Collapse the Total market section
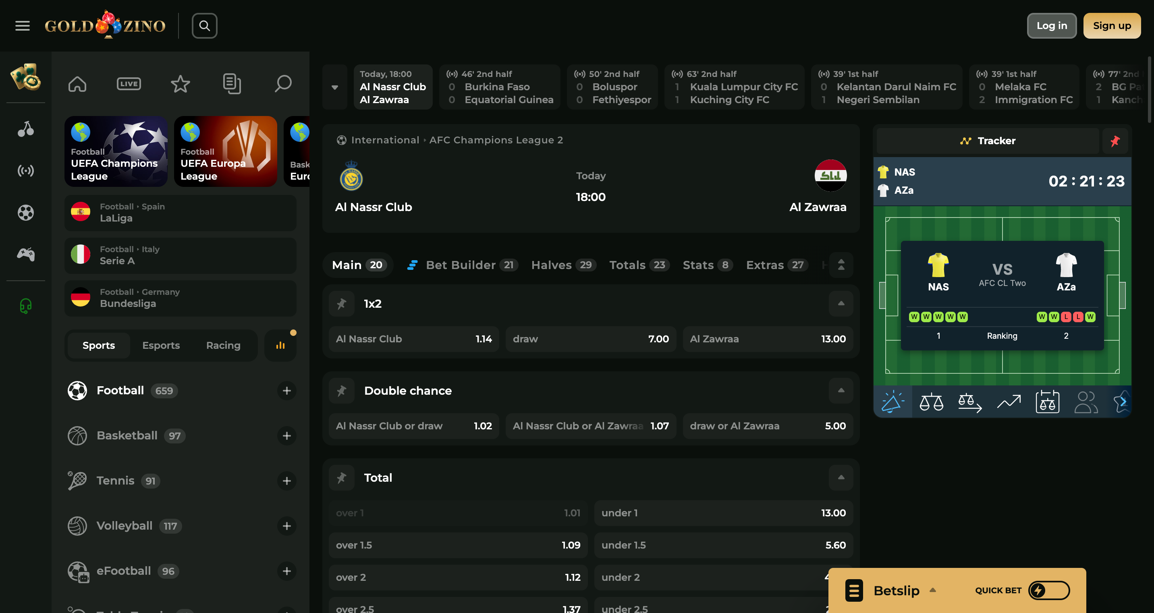1154x613 pixels. click(841, 478)
